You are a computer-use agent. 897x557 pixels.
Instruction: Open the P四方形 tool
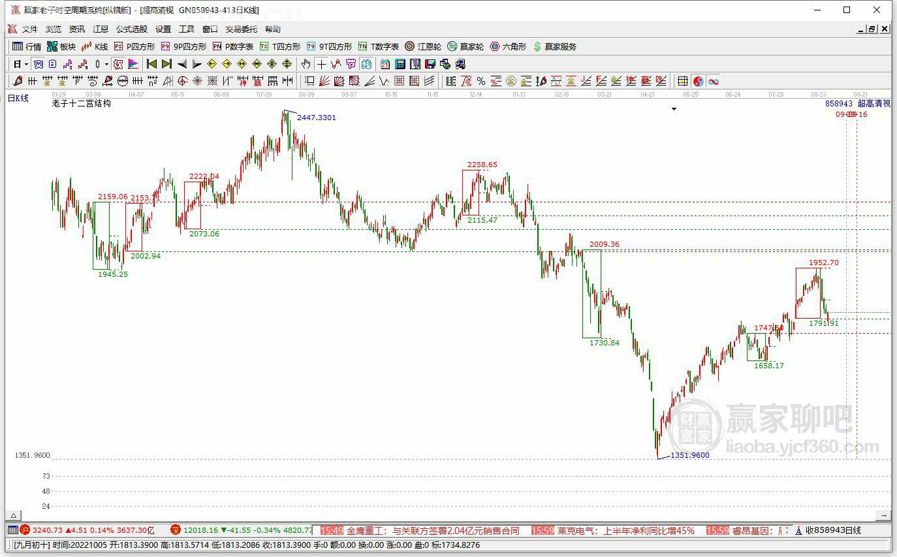134,46
